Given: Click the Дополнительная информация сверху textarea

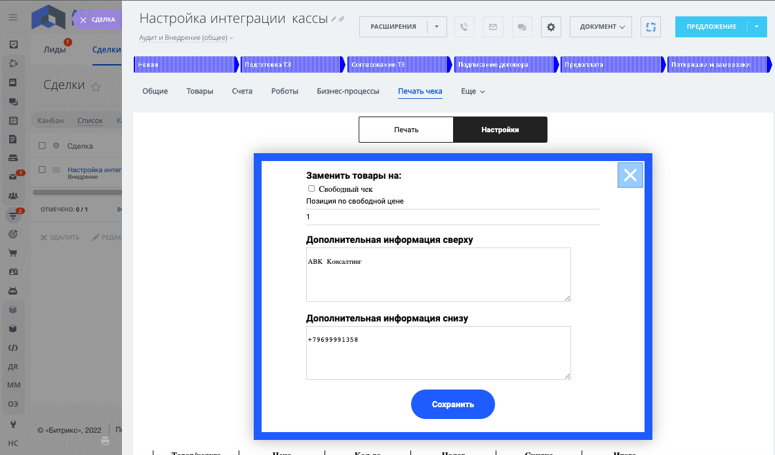Looking at the screenshot, I should click(x=439, y=274).
